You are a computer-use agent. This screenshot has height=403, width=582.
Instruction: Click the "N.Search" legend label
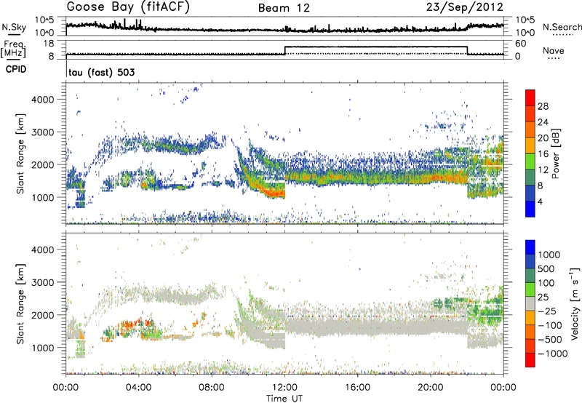pyautogui.click(x=562, y=27)
